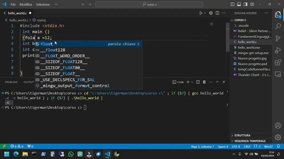The width and height of the screenshot is (284, 159).
Task: Click the editor gear settings icon
Action: coord(211,13)
